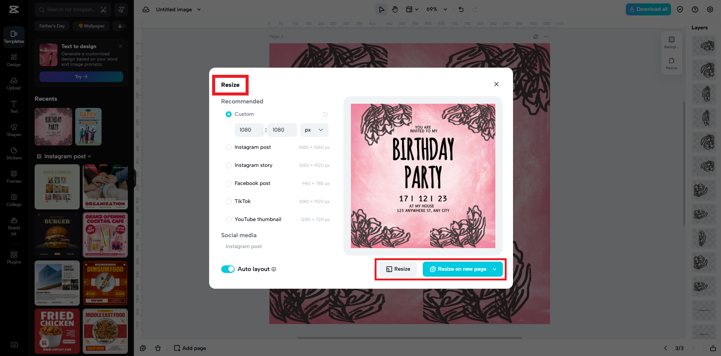Toggle the aspect ratio lock between dimensions
The width and height of the screenshot is (721, 356).
[x=266, y=130]
